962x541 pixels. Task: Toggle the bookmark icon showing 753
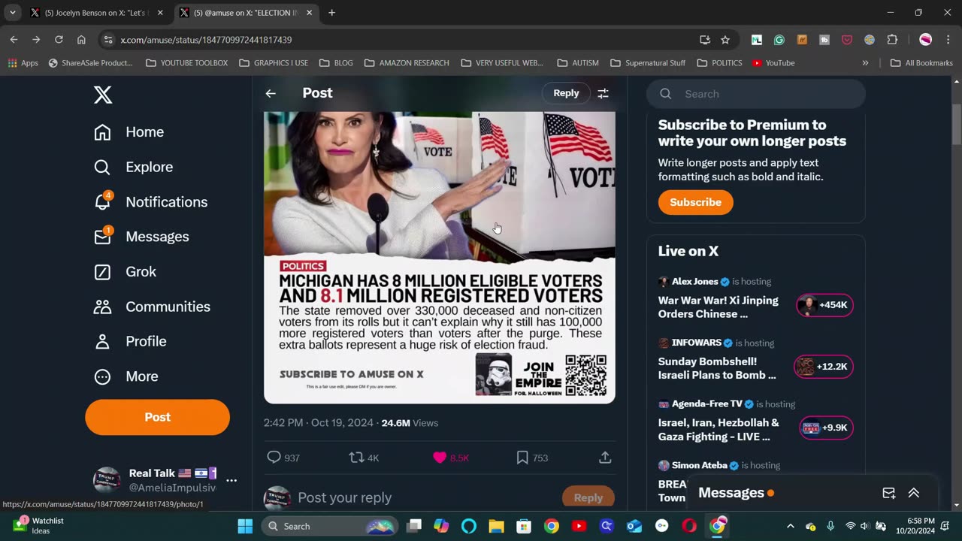click(522, 458)
